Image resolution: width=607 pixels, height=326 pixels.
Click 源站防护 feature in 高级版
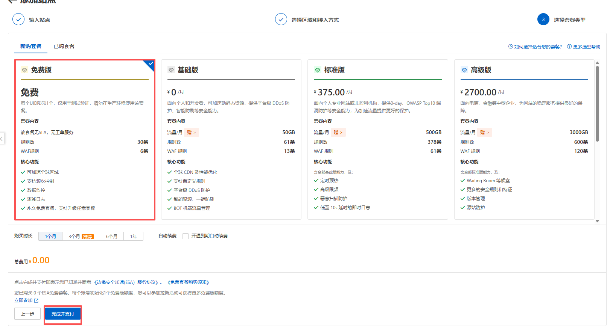click(x=476, y=208)
